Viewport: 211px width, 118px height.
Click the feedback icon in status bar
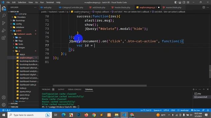click(203, 110)
